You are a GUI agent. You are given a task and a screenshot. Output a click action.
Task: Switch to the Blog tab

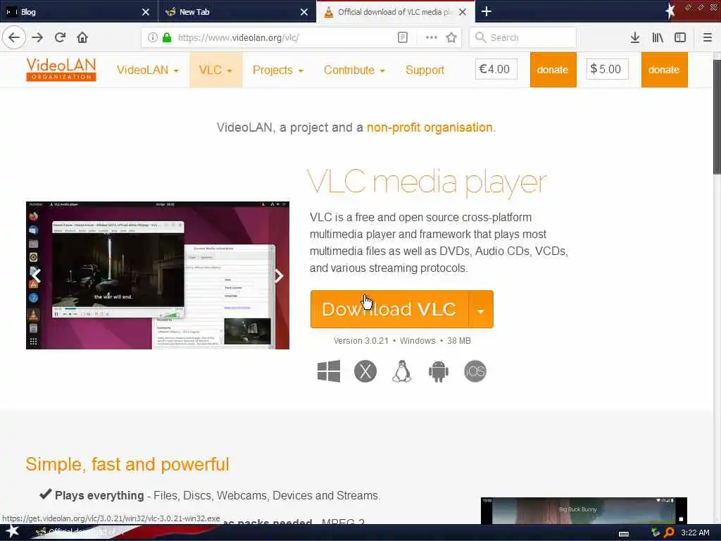(x=78, y=12)
